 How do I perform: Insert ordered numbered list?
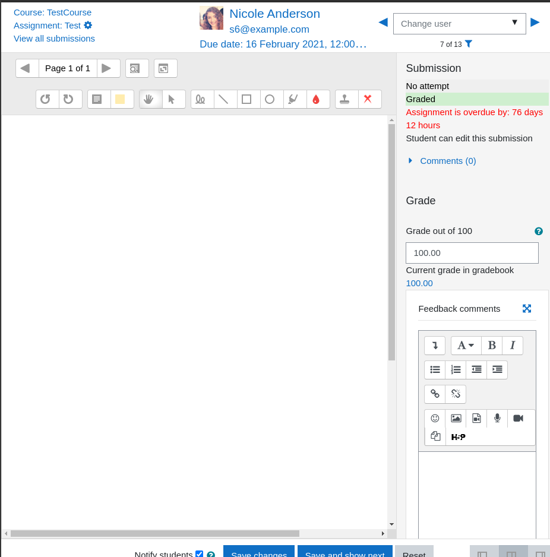tap(456, 370)
